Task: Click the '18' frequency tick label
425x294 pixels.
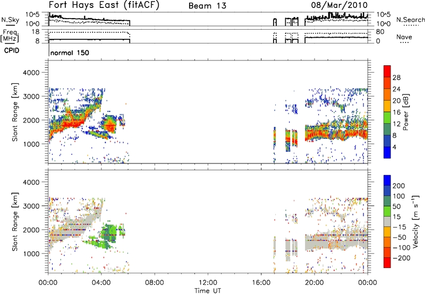Action: coord(36,32)
